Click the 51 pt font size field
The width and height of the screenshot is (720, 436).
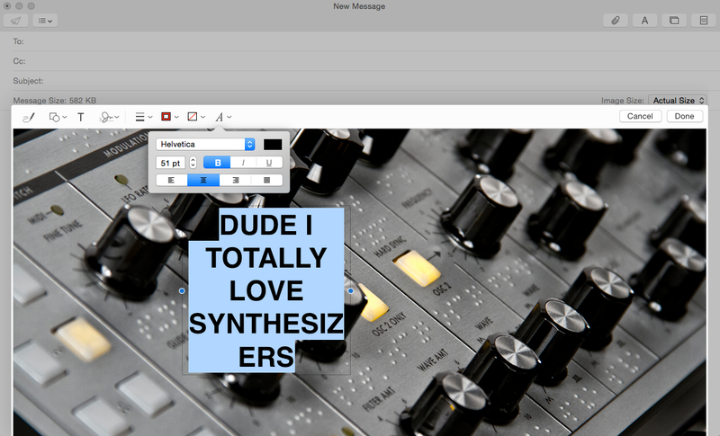pyautogui.click(x=170, y=163)
